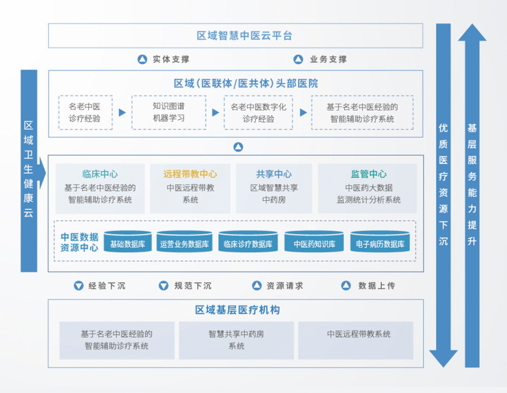This screenshot has height=393, width=507.
Task: Open the 共享中心 card
Action: tap(274, 189)
